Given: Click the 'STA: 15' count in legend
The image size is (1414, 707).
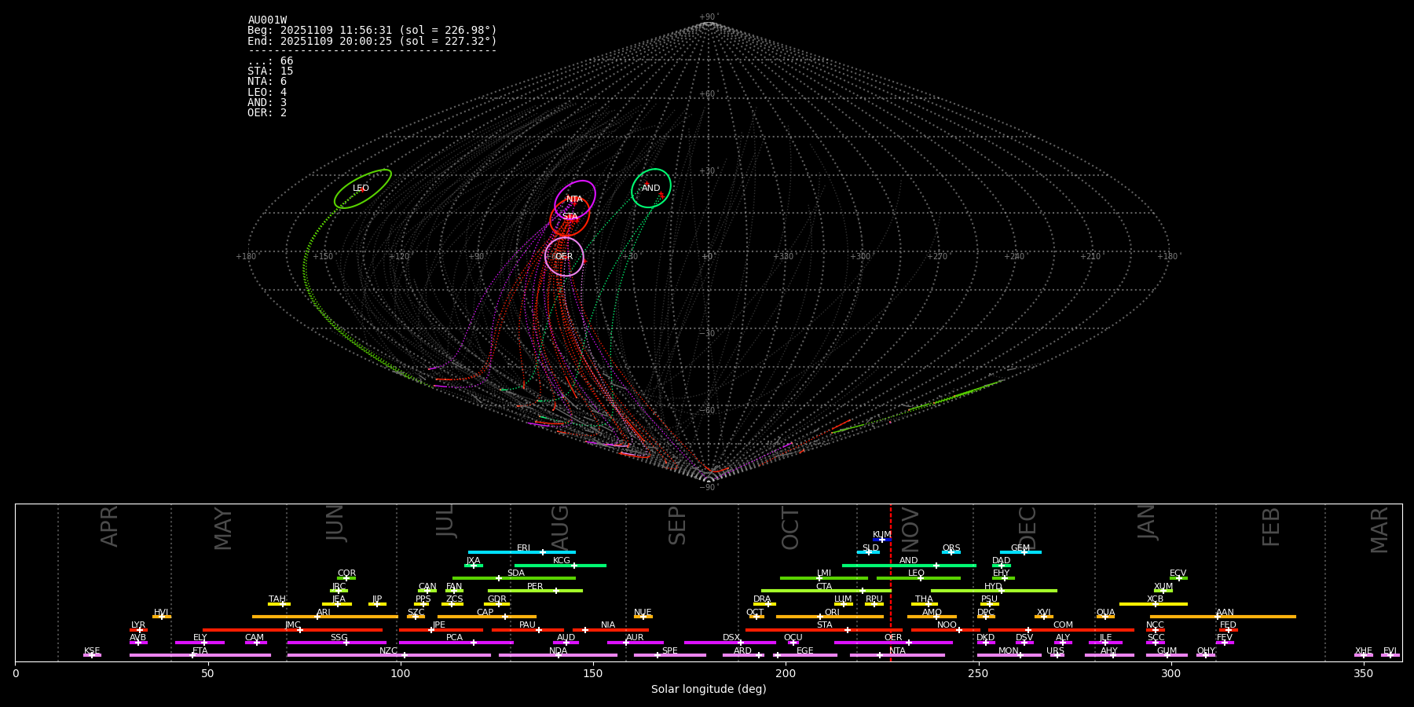Looking at the screenshot, I should (x=270, y=71).
